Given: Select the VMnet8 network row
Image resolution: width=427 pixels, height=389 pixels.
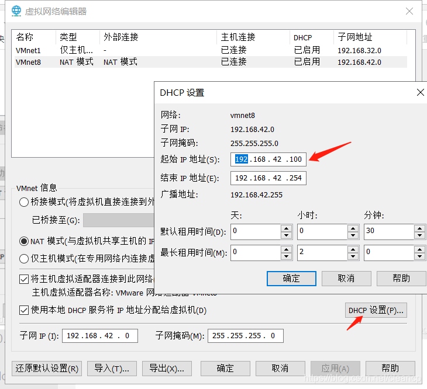Looking at the screenshot, I should [211, 62].
